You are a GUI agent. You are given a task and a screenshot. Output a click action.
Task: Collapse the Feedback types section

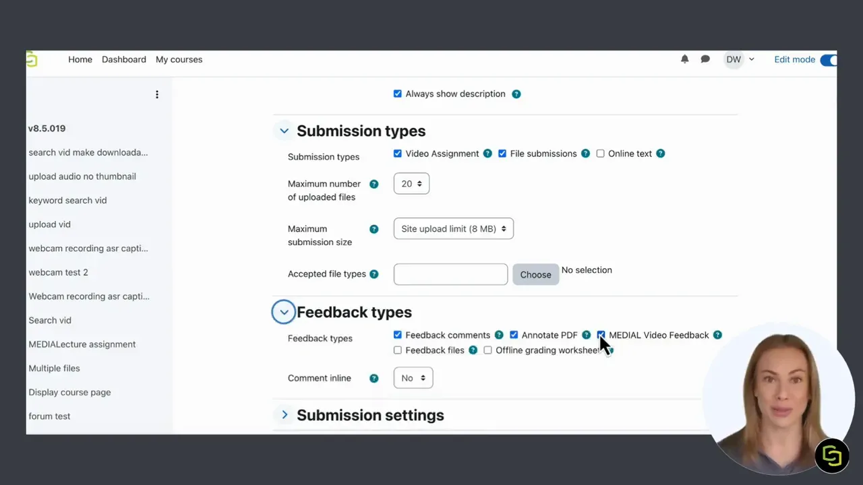[284, 312]
